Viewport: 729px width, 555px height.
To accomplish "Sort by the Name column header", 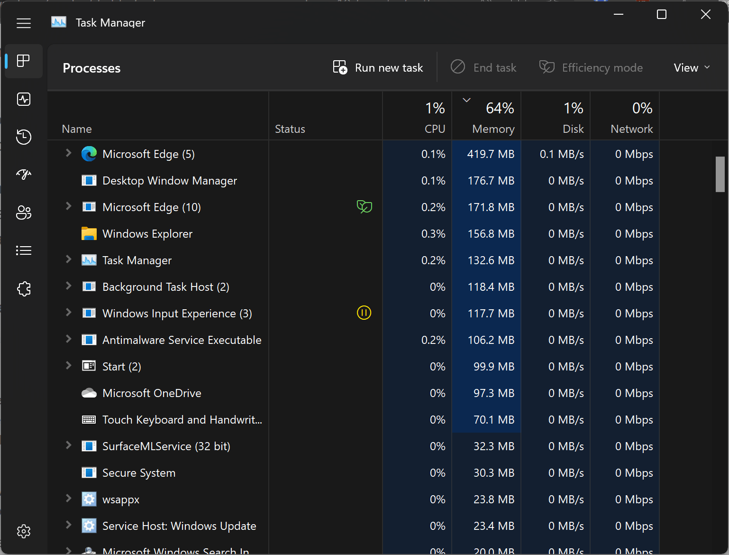I will point(158,116).
